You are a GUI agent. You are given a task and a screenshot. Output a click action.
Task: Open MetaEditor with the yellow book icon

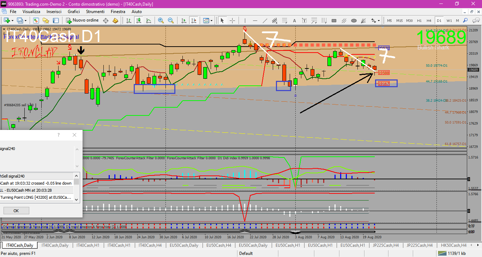pos(115,20)
